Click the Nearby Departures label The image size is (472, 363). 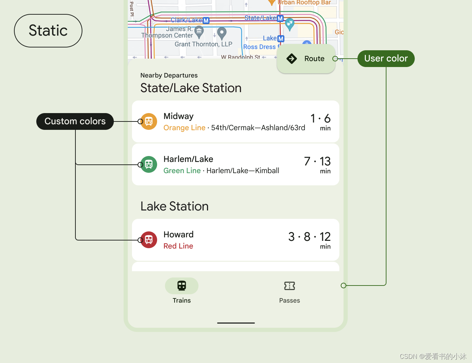point(169,75)
